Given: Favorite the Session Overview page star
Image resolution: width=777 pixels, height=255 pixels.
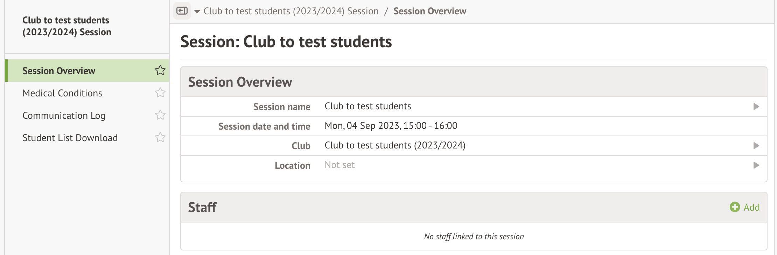Looking at the screenshot, I should point(160,70).
